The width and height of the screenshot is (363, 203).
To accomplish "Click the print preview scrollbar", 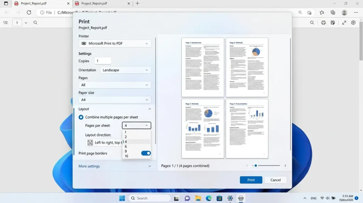I will coord(290,94).
